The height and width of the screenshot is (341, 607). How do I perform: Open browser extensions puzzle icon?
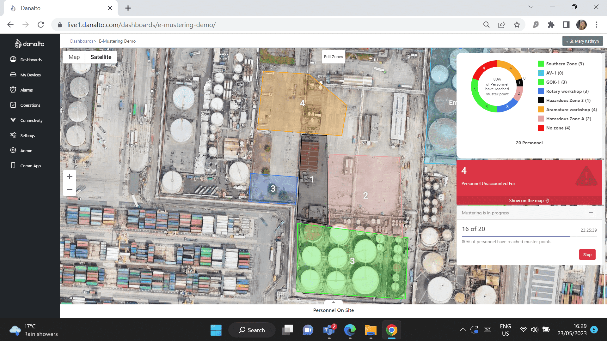click(551, 25)
